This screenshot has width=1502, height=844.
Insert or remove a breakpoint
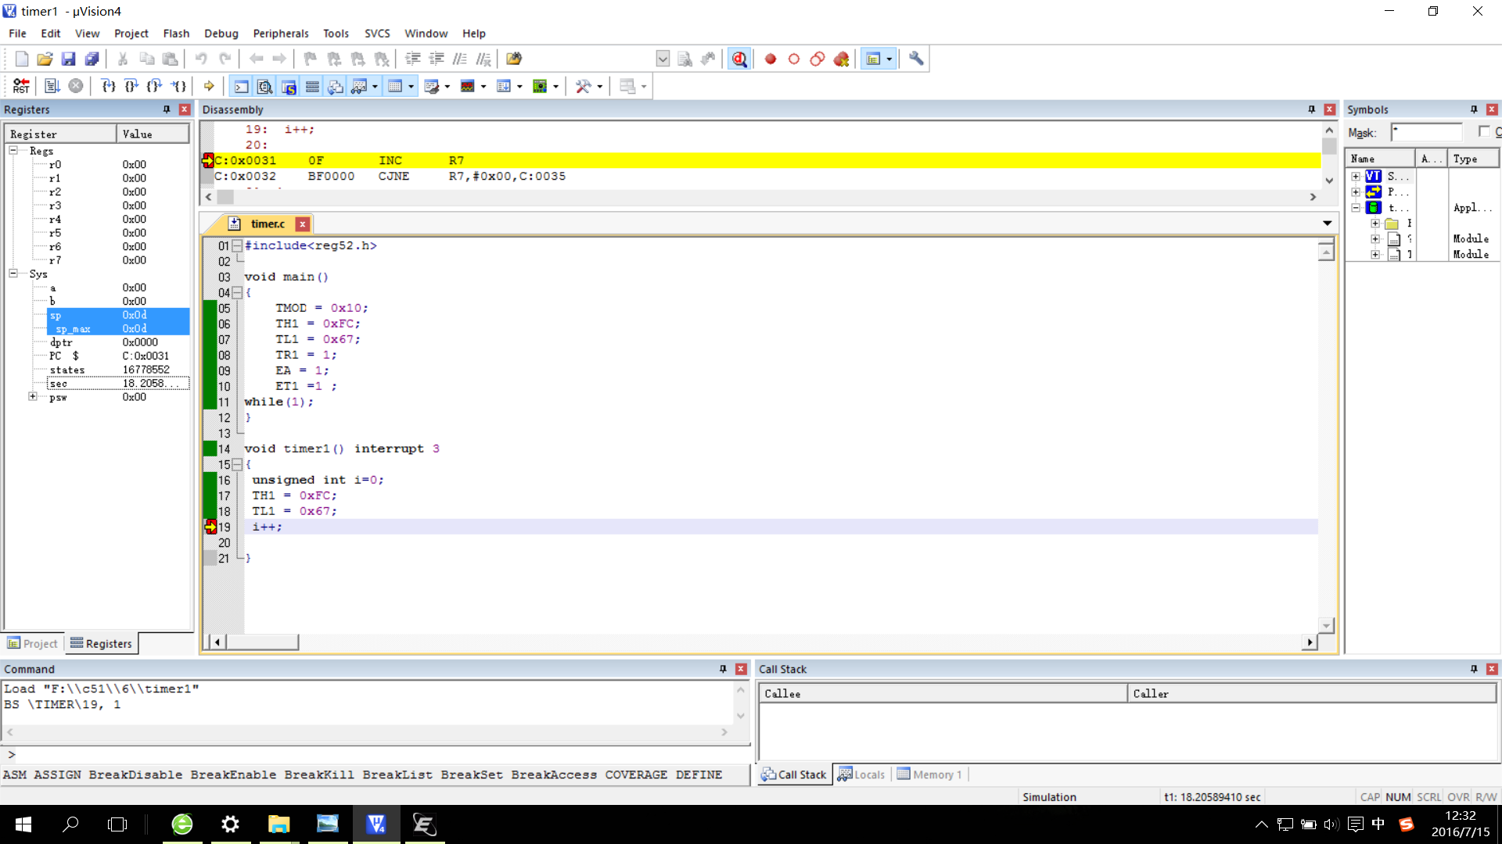tap(771, 59)
